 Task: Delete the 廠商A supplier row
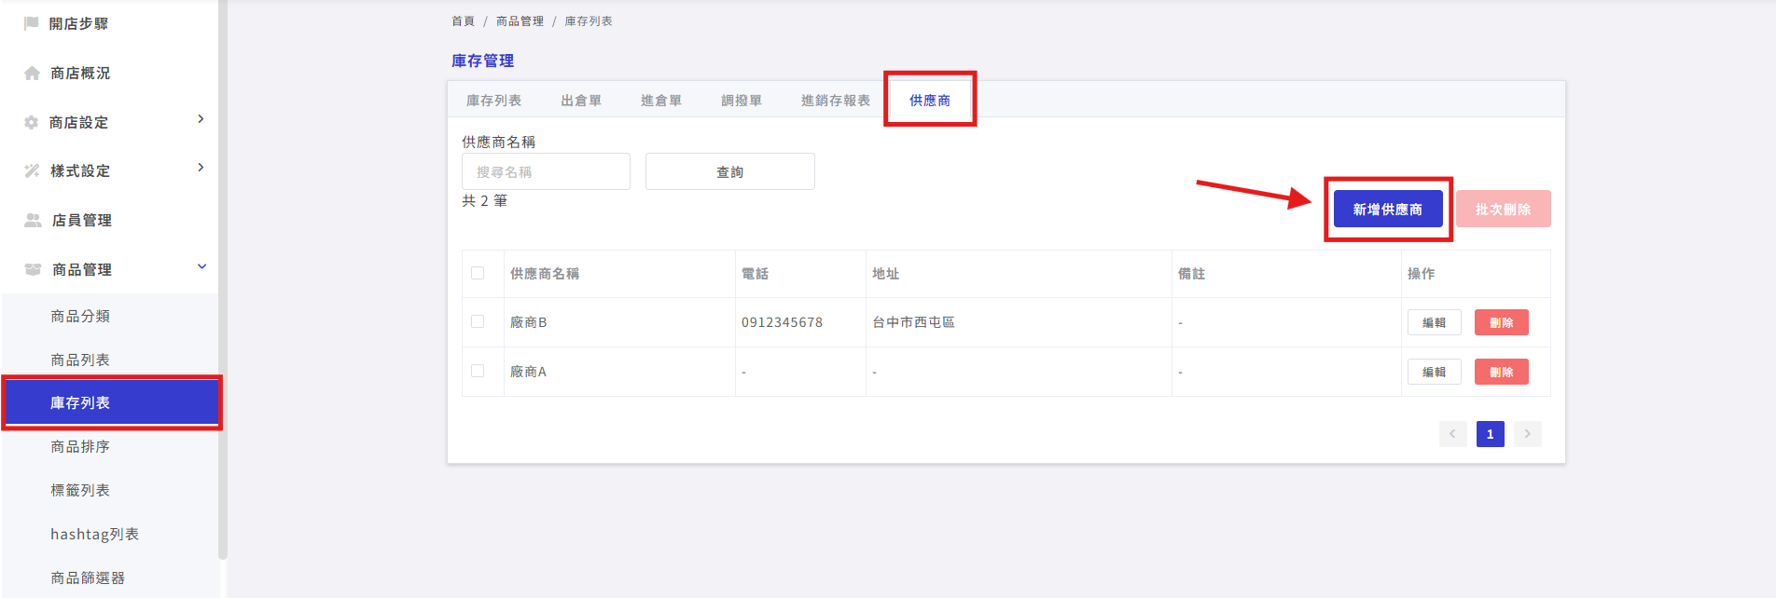point(1502,372)
